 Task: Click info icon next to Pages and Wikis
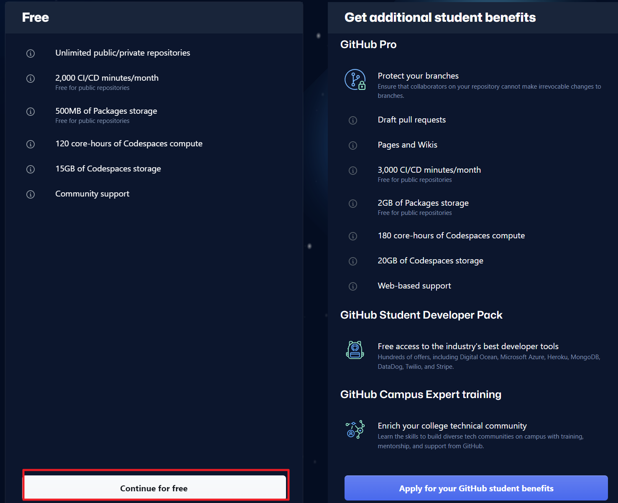(x=353, y=146)
